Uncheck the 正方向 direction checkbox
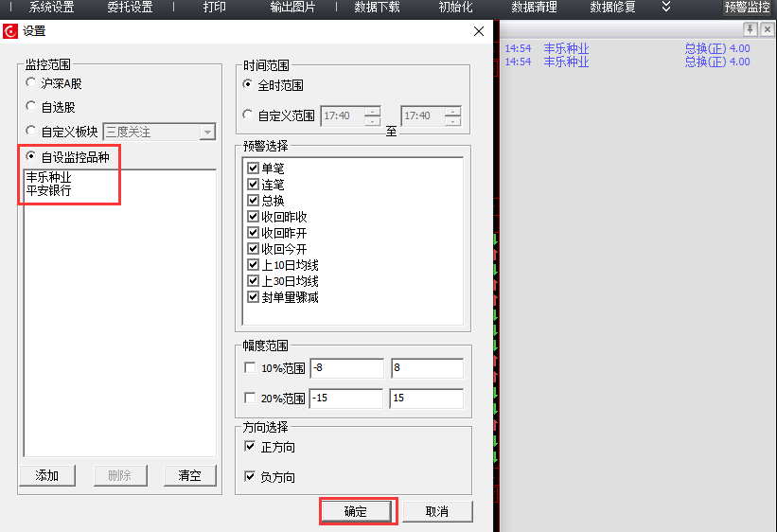 coord(250,446)
